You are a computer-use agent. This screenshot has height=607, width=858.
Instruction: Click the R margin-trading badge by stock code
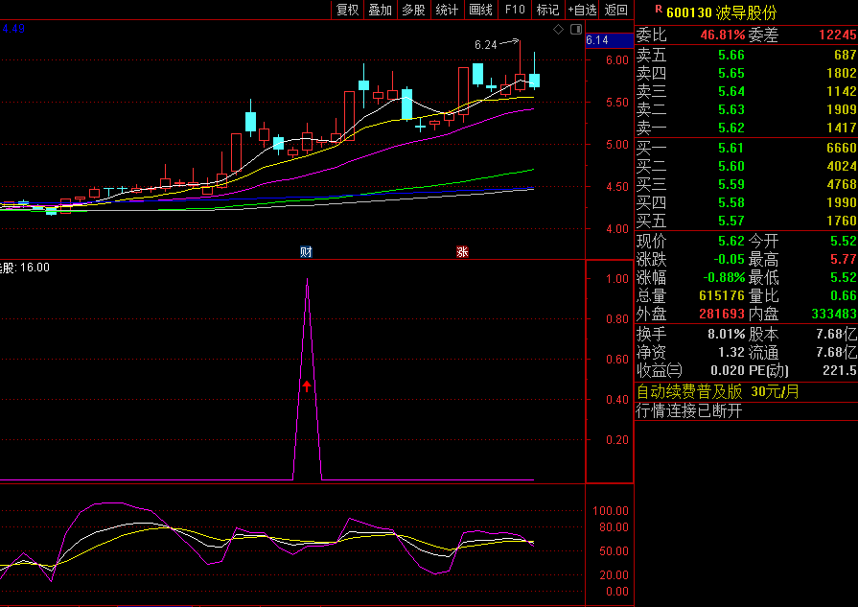(x=659, y=10)
